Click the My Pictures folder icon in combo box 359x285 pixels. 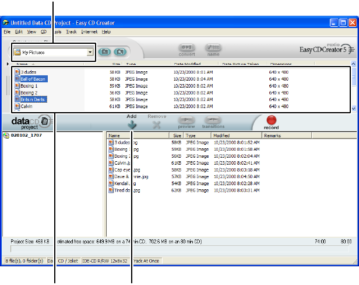click(x=17, y=53)
